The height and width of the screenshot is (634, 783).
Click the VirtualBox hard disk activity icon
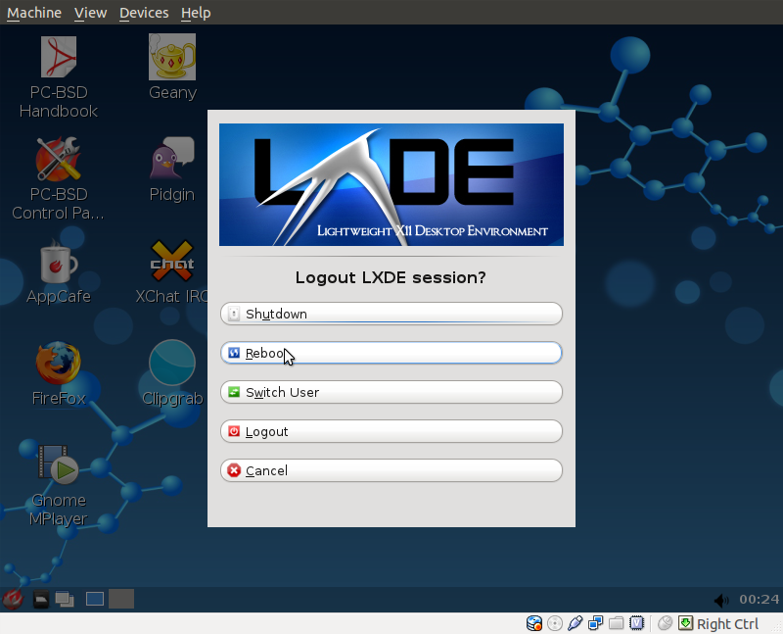(534, 623)
